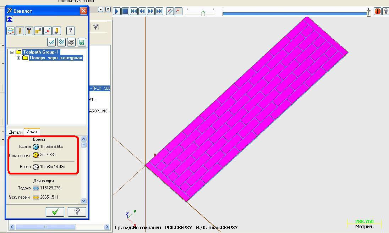Click bottom horizontal scrollbar left arrow
The width and height of the screenshot is (389, 233).
[12, 227]
